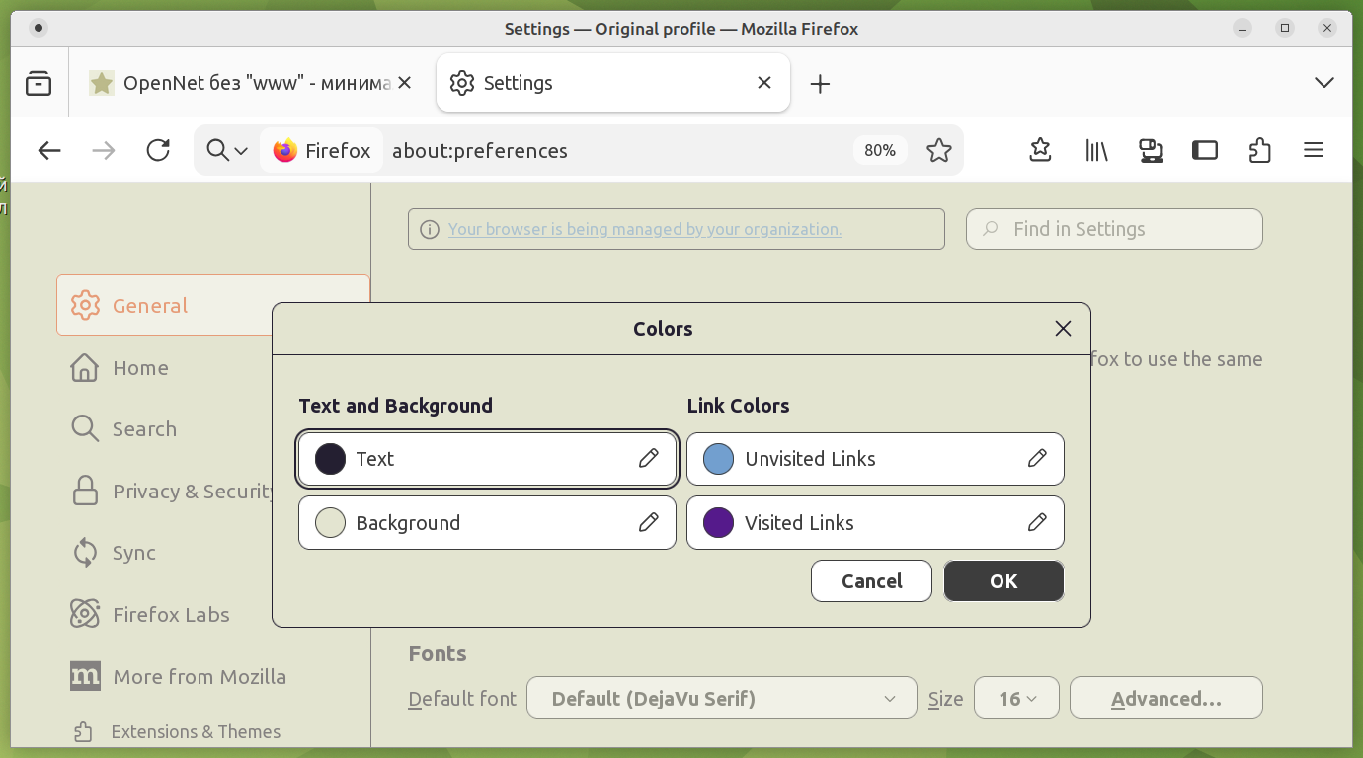This screenshot has height=758, width=1363.
Task: Open the Extensions puzzle icon
Action: click(1259, 150)
